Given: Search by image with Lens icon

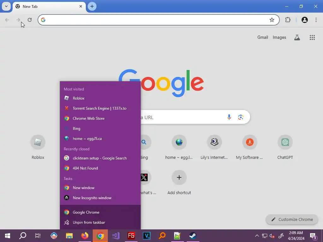Looking at the screenshot, I should tap(241, 117).
